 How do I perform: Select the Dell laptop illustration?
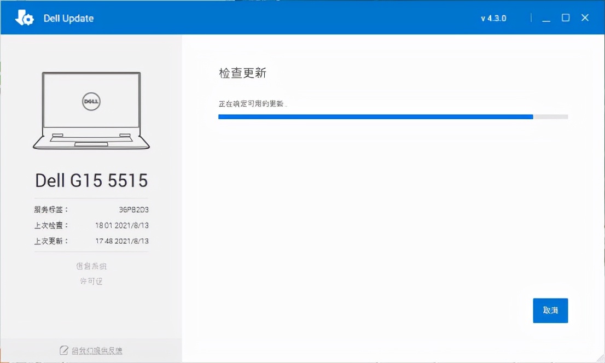coord(91,109)
